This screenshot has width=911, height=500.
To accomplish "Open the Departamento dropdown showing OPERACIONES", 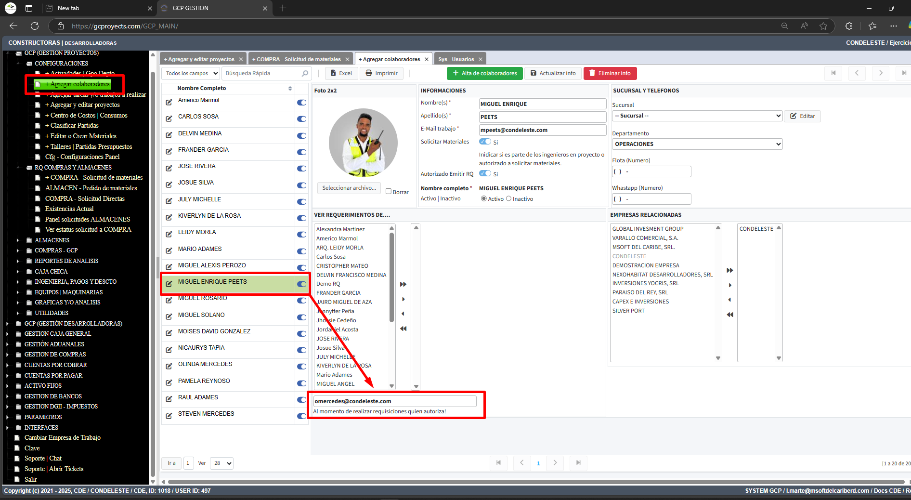I will click(697, 144).
